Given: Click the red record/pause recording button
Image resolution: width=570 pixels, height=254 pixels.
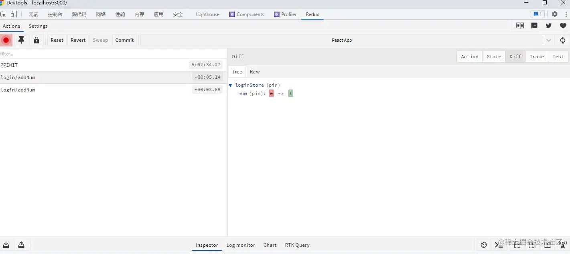Looking at the screenshot, I should pyautogui.click(x=6, y=40).
